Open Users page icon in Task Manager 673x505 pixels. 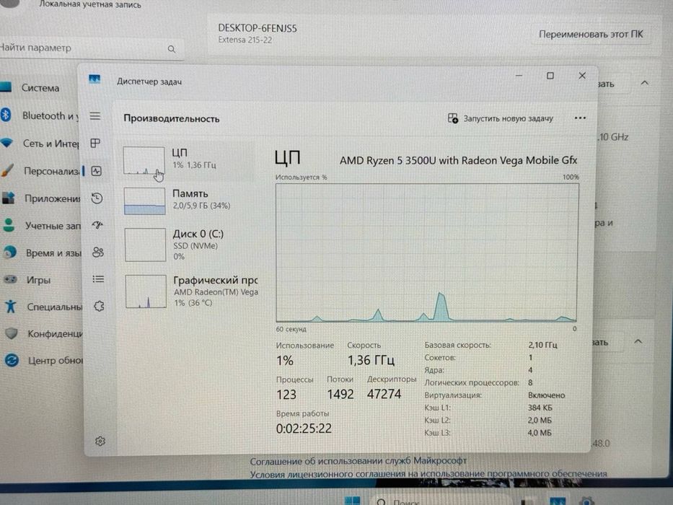pyautogui.click(x=98, y=252)
